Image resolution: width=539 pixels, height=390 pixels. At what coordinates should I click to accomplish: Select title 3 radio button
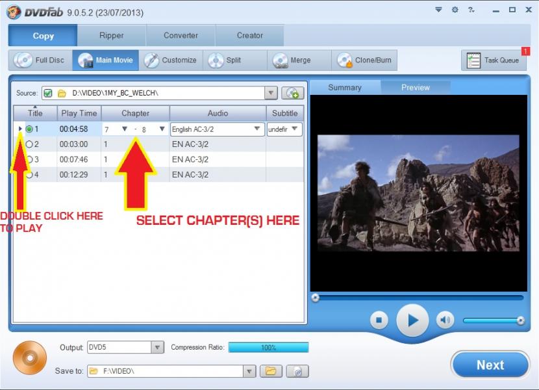pyautogui.click(x=30, y=159)
